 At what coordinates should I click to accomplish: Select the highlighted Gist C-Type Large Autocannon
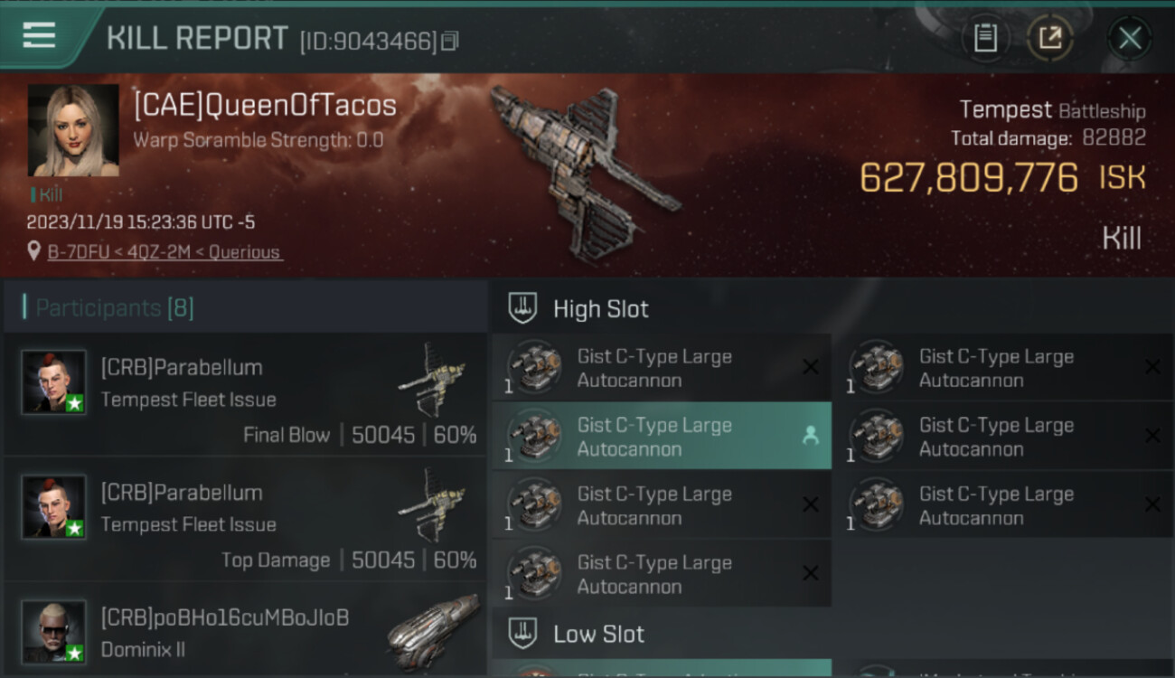click(x=662, y=436)
